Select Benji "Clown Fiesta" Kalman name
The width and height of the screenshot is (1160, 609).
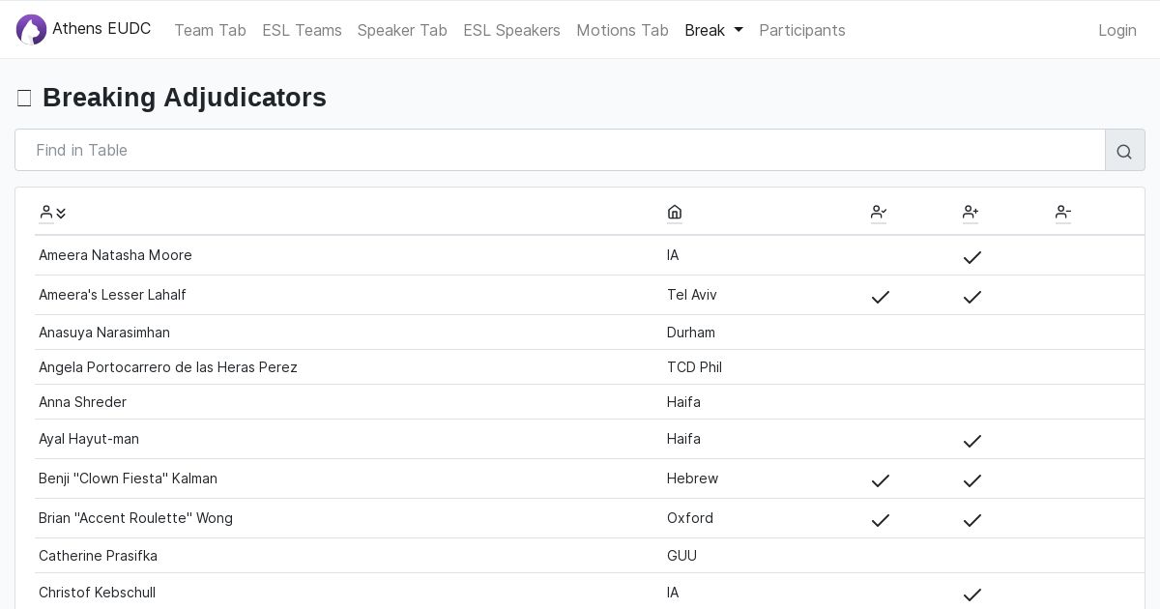(128, 478)
